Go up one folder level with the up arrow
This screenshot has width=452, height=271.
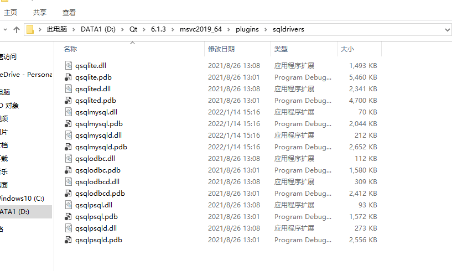[x=17, y=29]
